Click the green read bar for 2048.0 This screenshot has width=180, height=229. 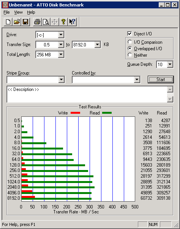pyautogui.click(x=58, y=188)
